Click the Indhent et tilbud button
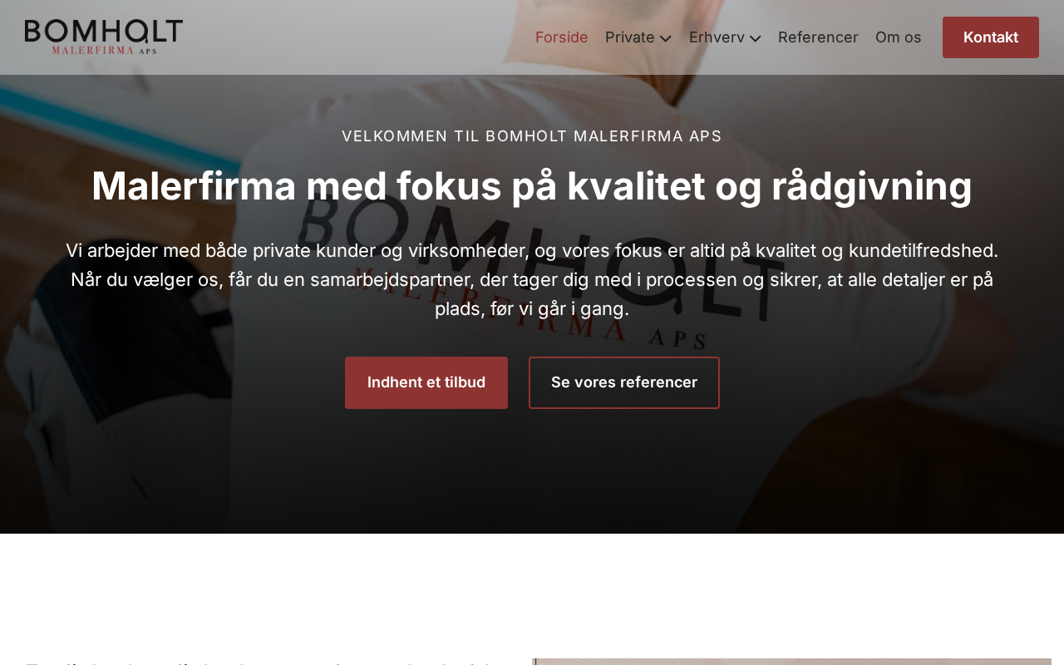The image size is (1064, 665). (x=426, y=382)
